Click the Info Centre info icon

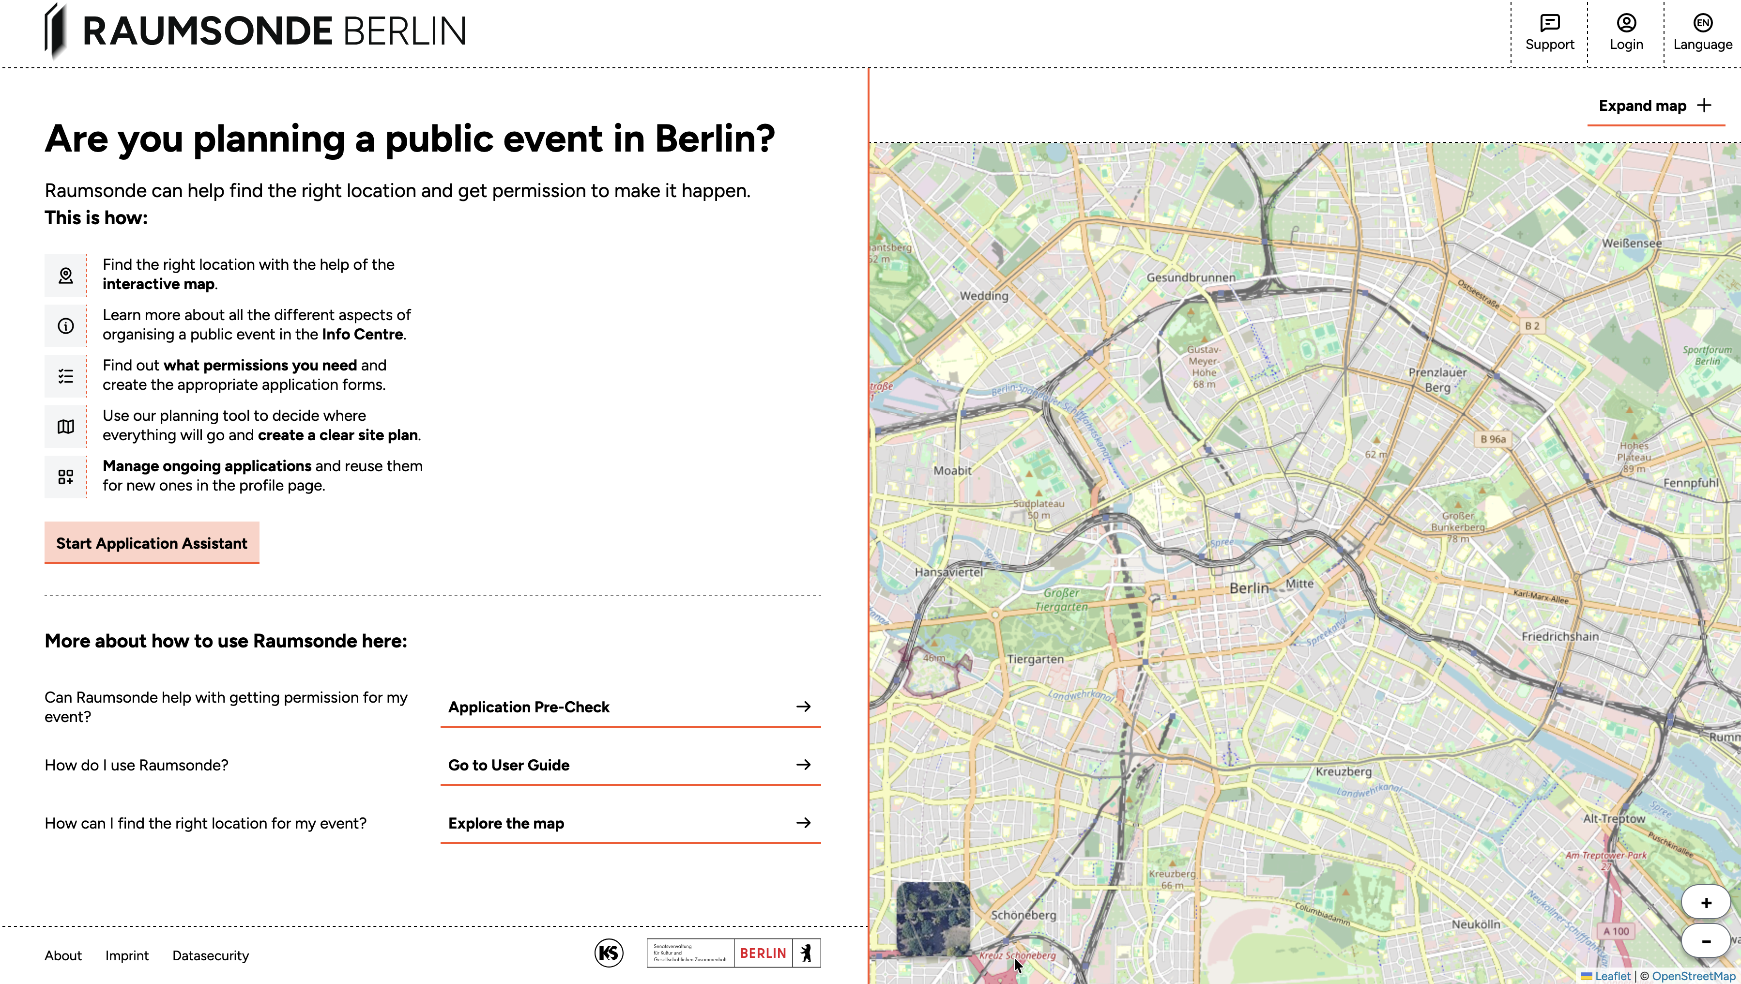(x=65, y=326)
